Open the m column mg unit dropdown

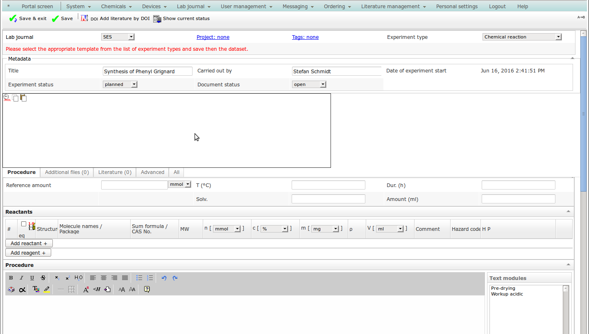pyautogui.click(x=325, y=229)
